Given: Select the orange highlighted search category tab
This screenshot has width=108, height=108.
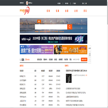Looking at the screenshot, I should 39,21.
